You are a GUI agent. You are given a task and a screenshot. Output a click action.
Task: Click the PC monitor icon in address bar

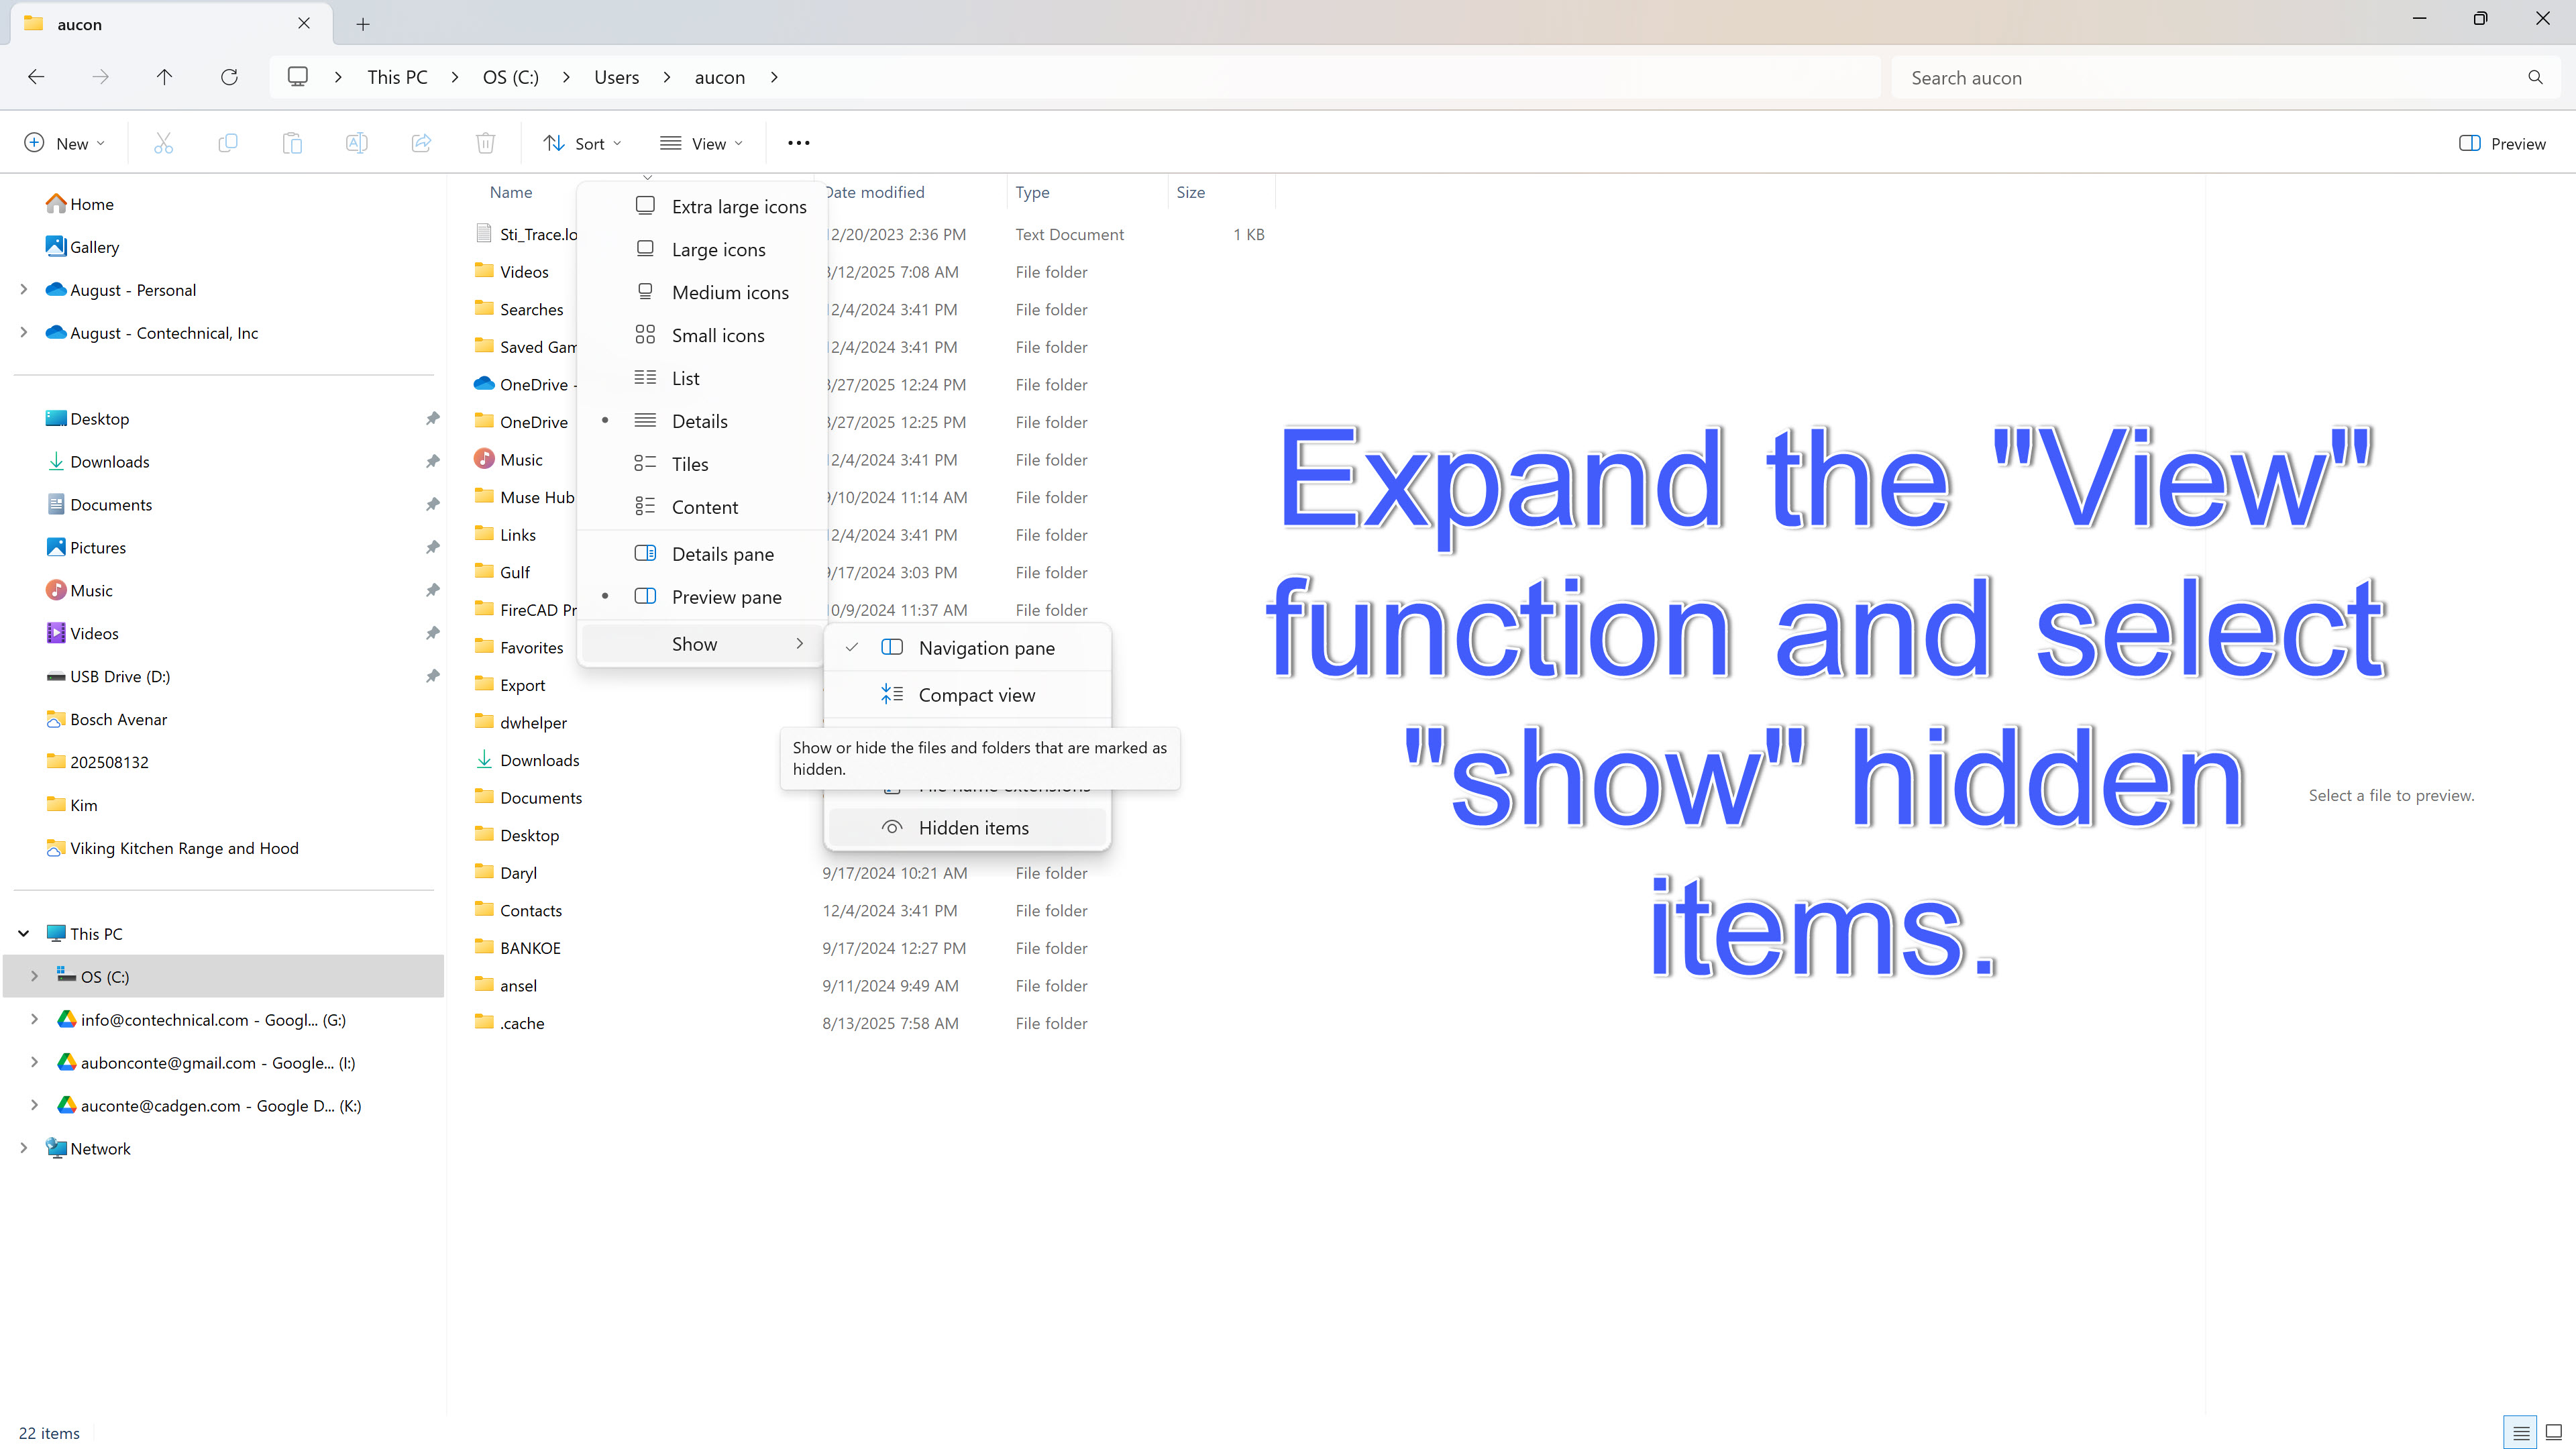pos(298,77)
